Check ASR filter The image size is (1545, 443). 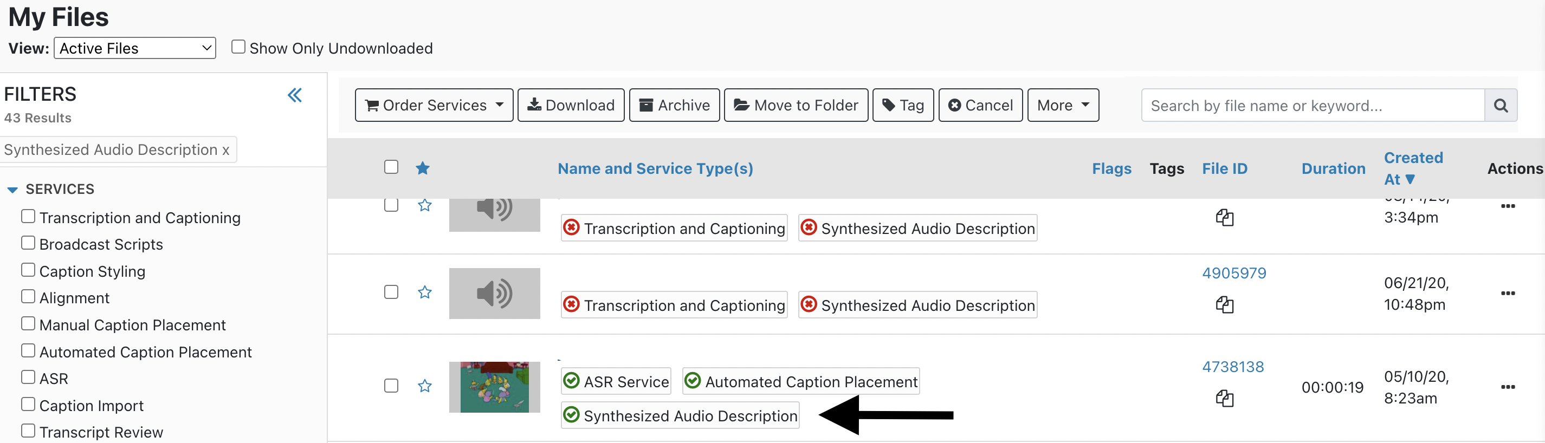point(28,376)
